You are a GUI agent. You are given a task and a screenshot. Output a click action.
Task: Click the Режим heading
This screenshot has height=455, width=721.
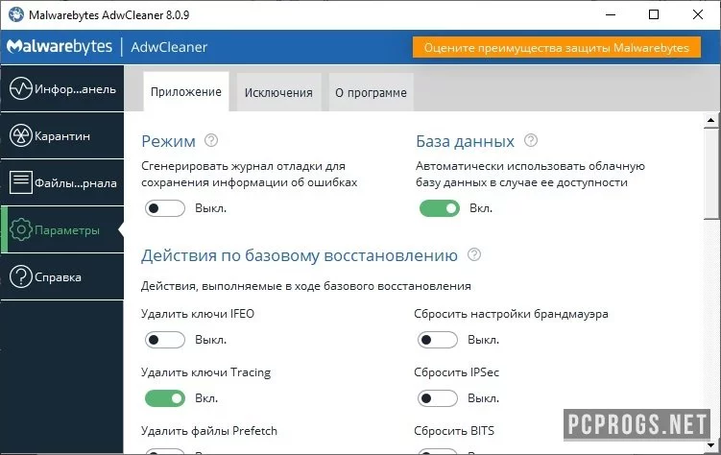tap(168, 141)
